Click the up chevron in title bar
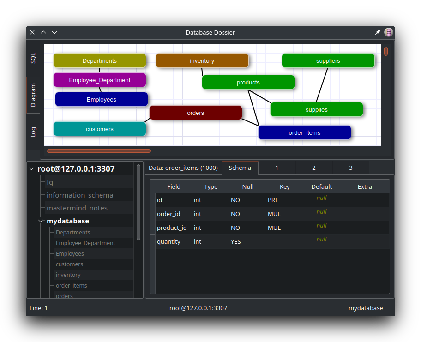This screenshot has width=421, height=342. [x=43, y=32]
